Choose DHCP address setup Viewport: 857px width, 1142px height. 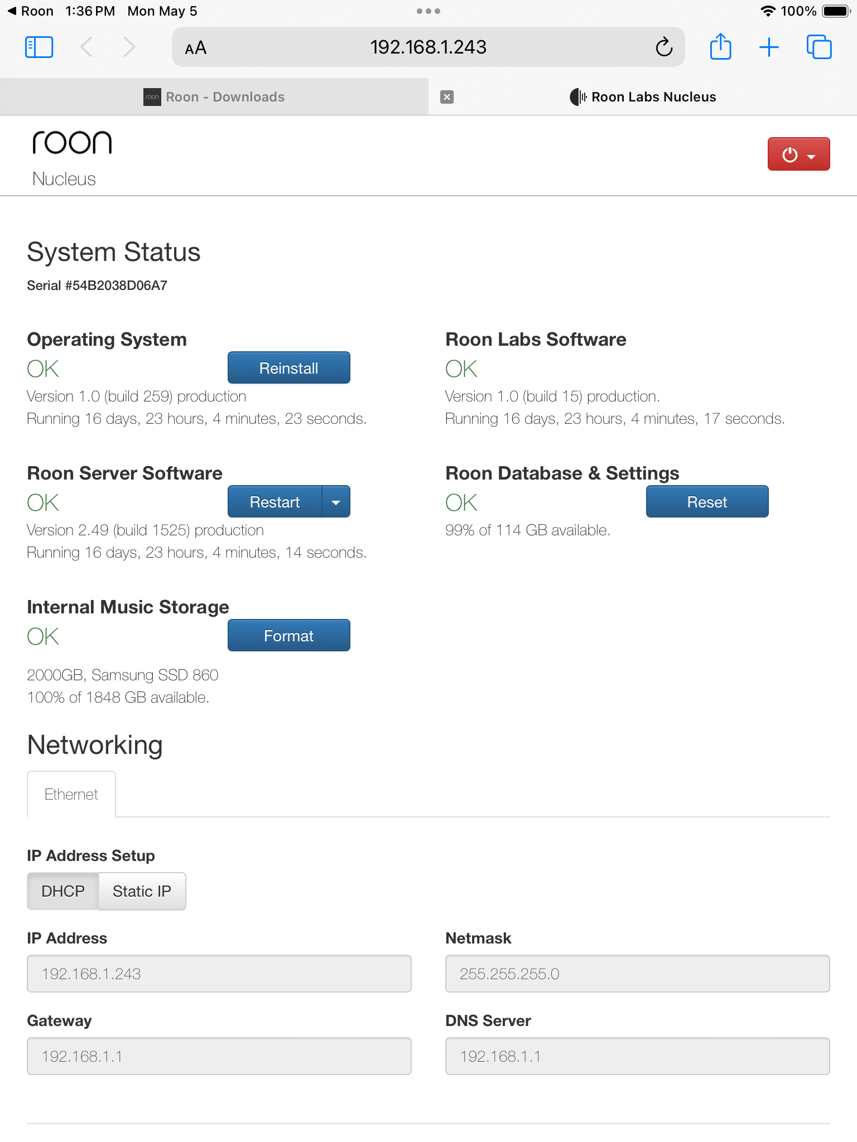[x=63, y=891]
